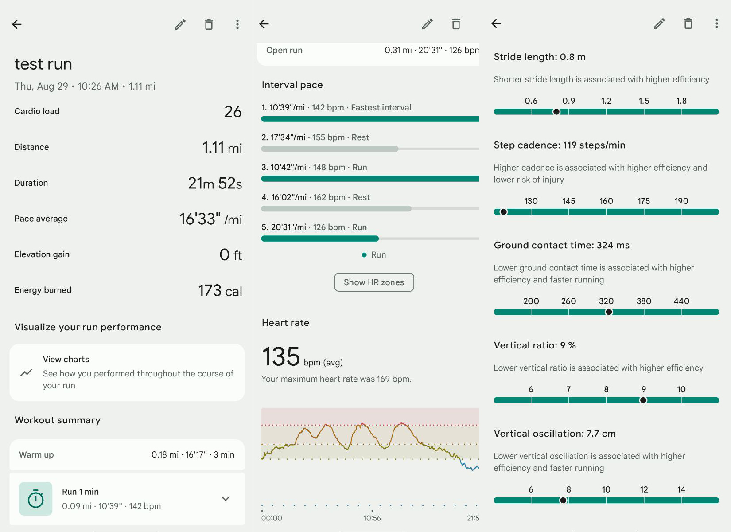Screen dimensions: 731x532
Task: Tap the Step cadence 119 steps/min heading
Action: [560, 145]
